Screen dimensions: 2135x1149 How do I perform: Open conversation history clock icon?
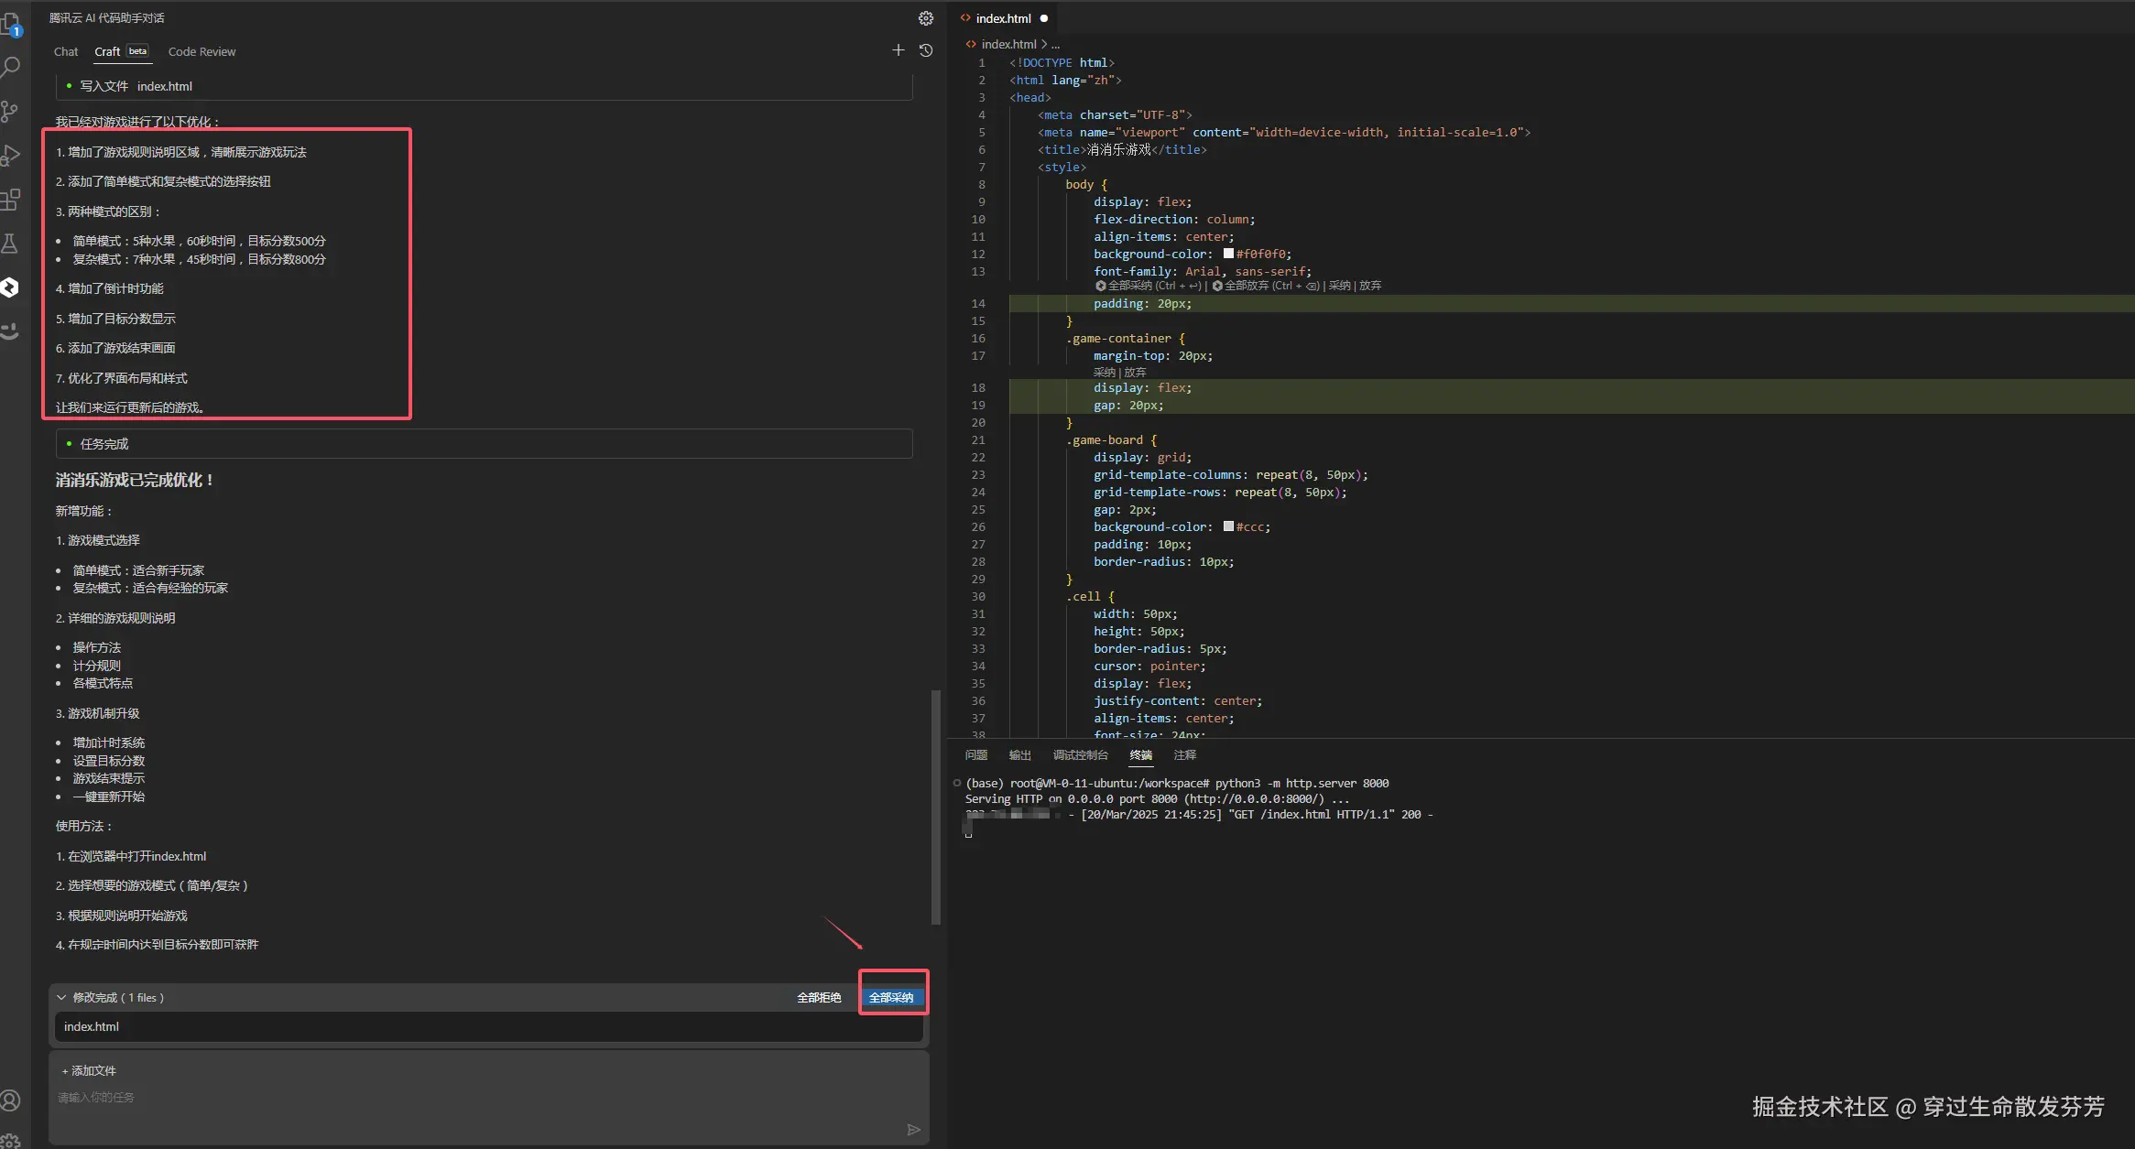click(926, 50)
